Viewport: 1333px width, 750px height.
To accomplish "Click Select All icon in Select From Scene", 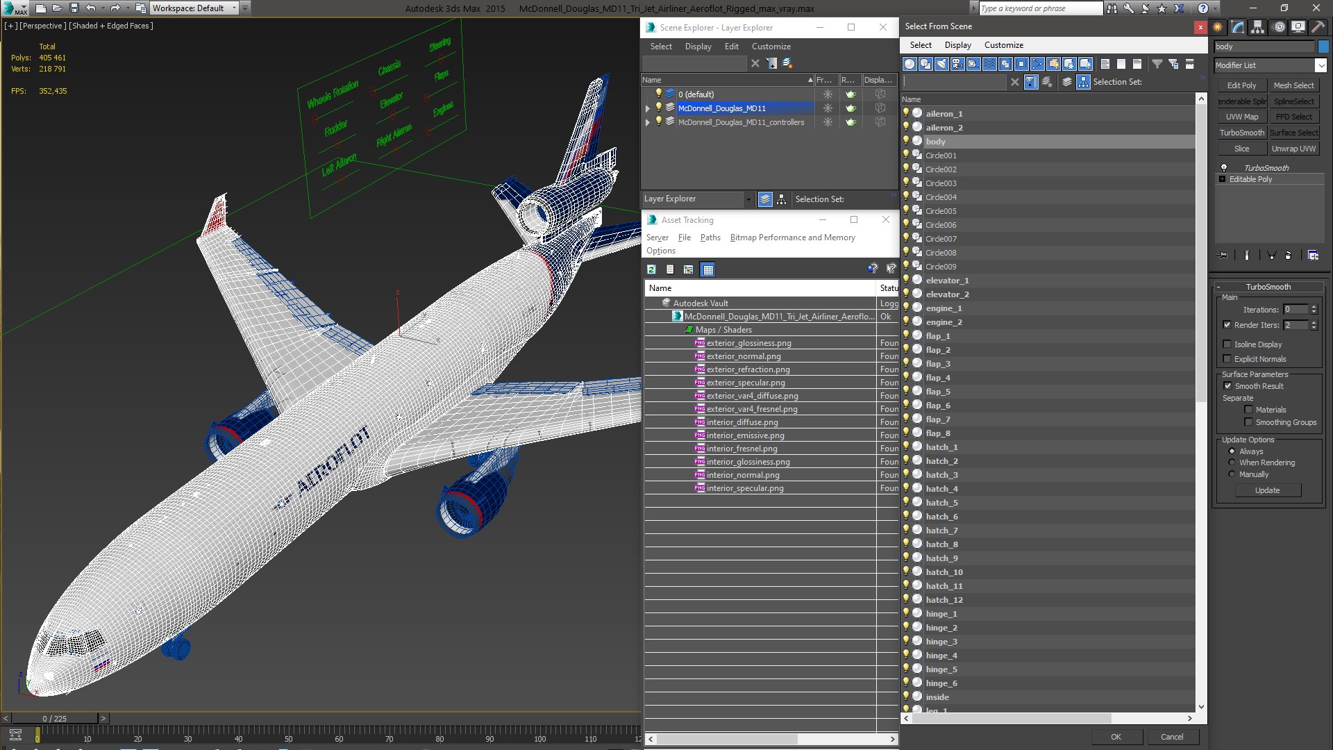I will (x=1105, y=64).
